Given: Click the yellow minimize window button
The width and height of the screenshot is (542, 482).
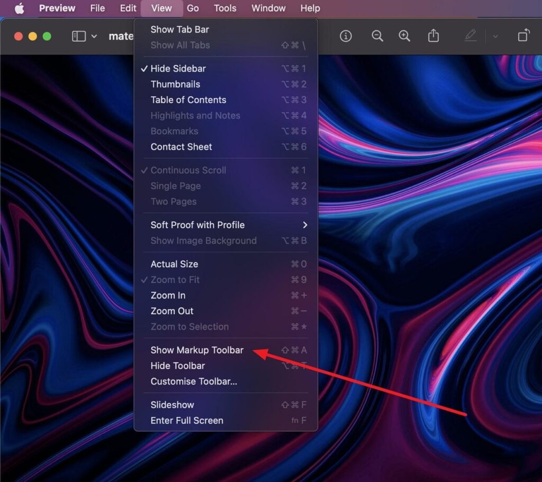Looking at the screenshot, I should 32,37.
